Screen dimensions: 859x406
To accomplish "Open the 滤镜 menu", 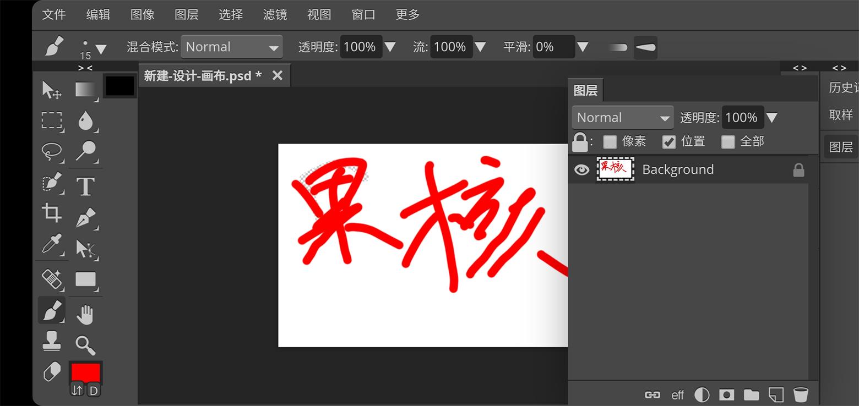I will tap(275, 15).
